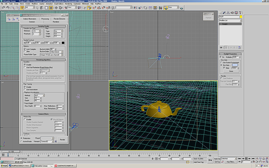Toggle the Skylight On checkbox
The image size is (269, 168).
pyautogui.click(x=221, y=57)
